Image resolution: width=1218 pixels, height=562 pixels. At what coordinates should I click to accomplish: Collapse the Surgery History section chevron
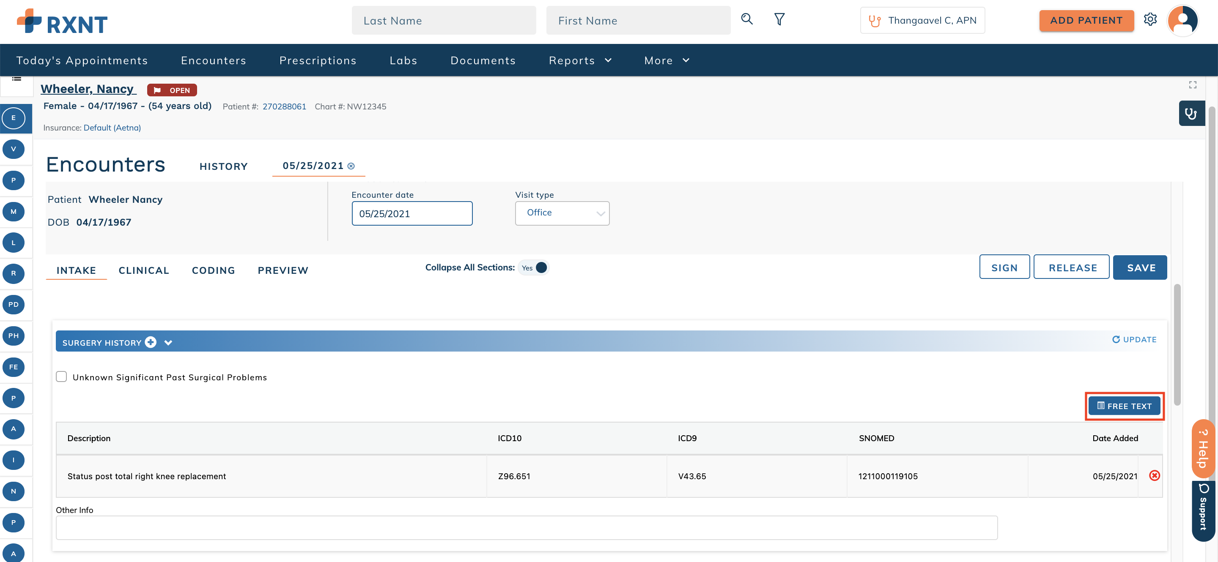click(168, 342)
